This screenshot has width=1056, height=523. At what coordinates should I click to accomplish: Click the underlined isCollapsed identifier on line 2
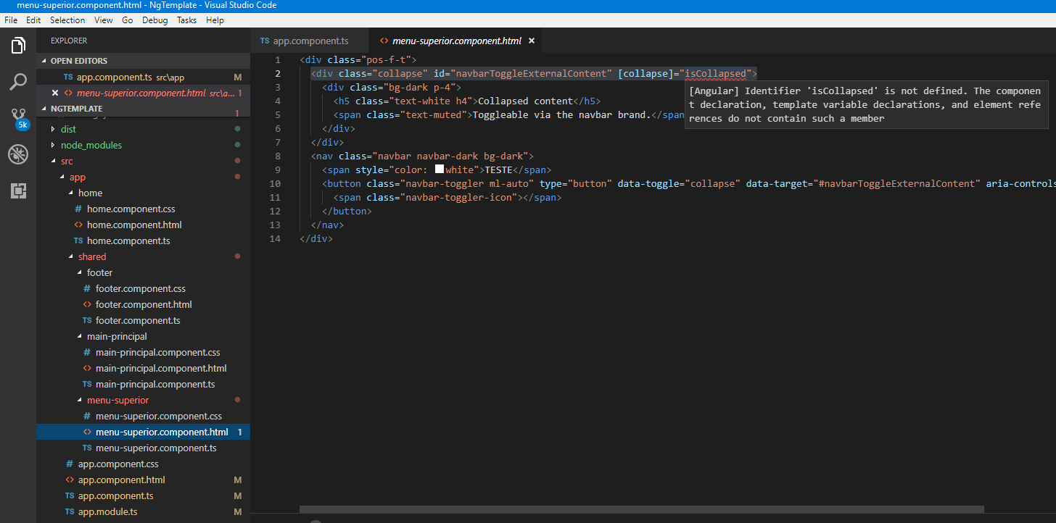coord(715,73)
